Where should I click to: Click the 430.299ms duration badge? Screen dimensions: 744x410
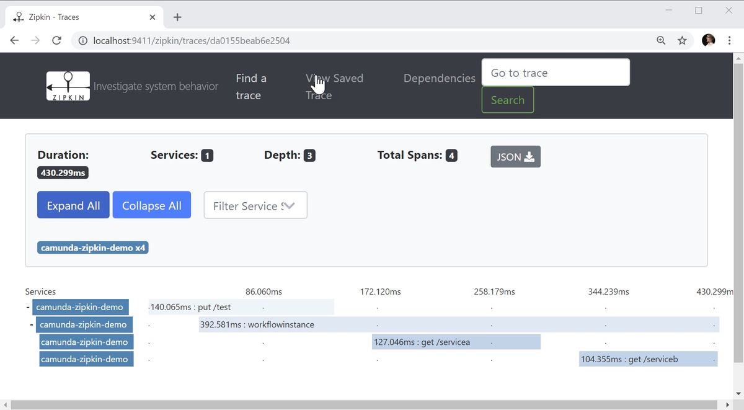click(63, 173)
